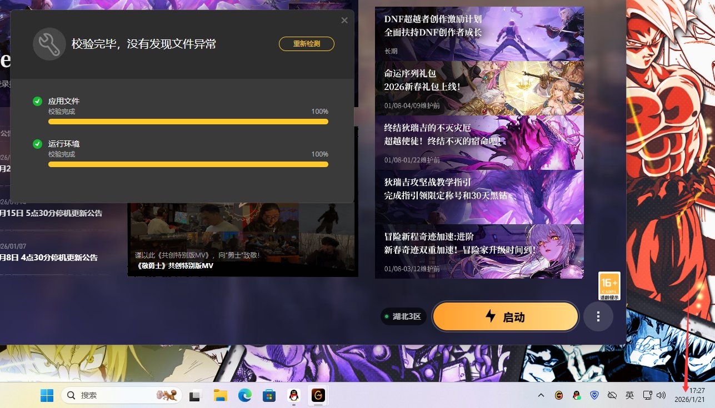This screenshot has height=408, width=715.
Task: Click the touchpad-disabled icon in system tray
Action: [x=612, y=396]
